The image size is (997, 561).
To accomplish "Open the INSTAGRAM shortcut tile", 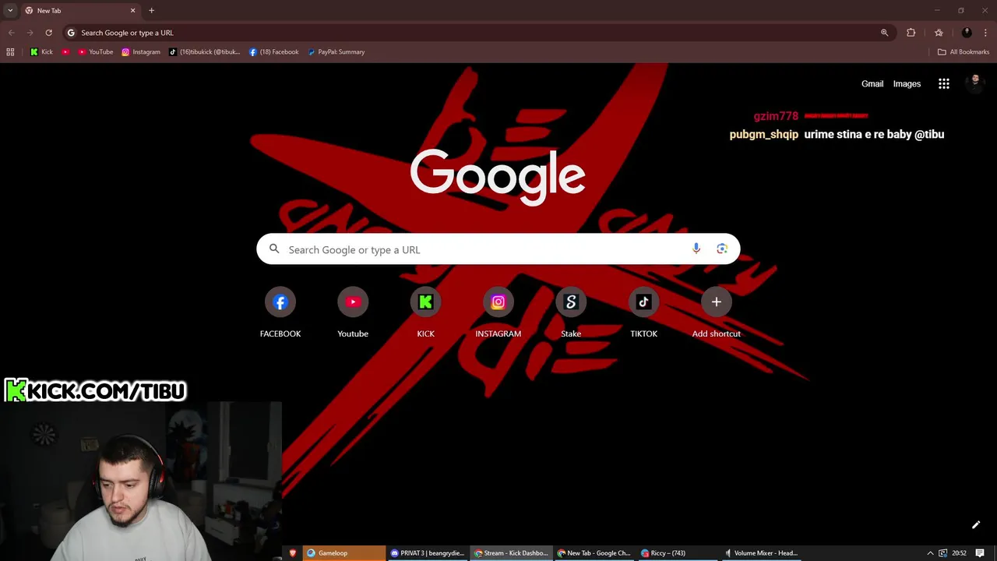I will pos(498,312).
